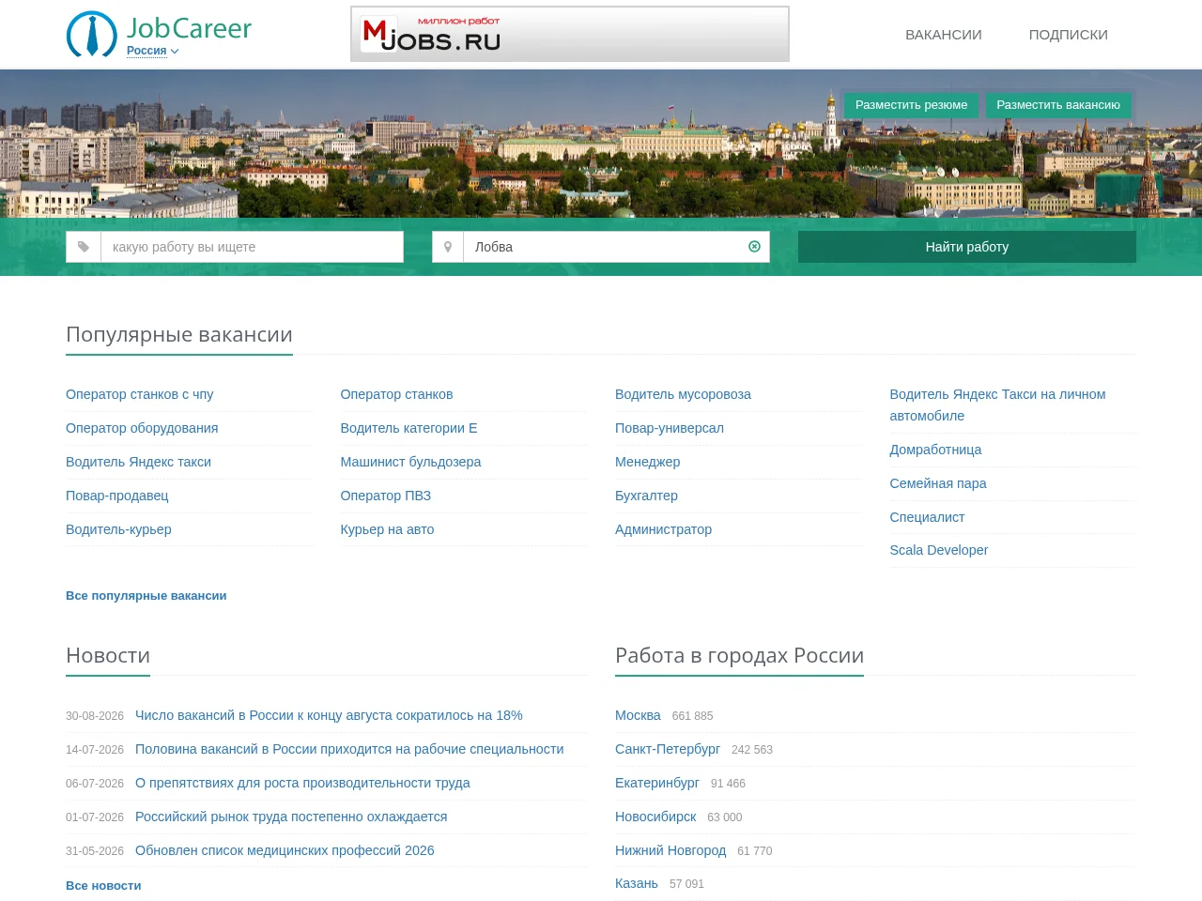Open the Водитель-курьер vacancy link
Image resolution: width=1202 pixels, height=901 pixels.
click(118, 529)
